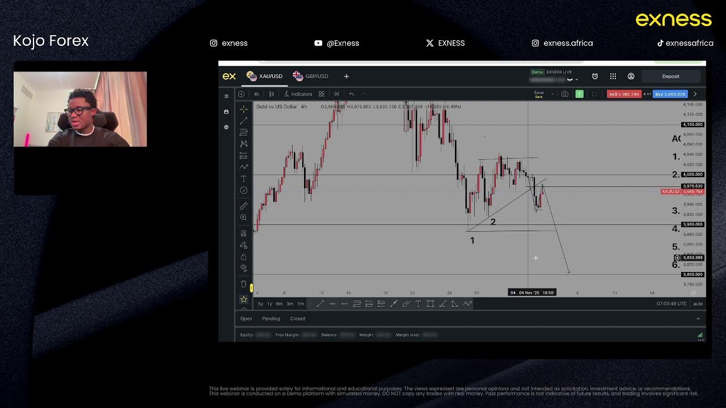Undo the last chart action
Image resolution: width=726 pixels, height=408 pixels.
pos(352,94)
